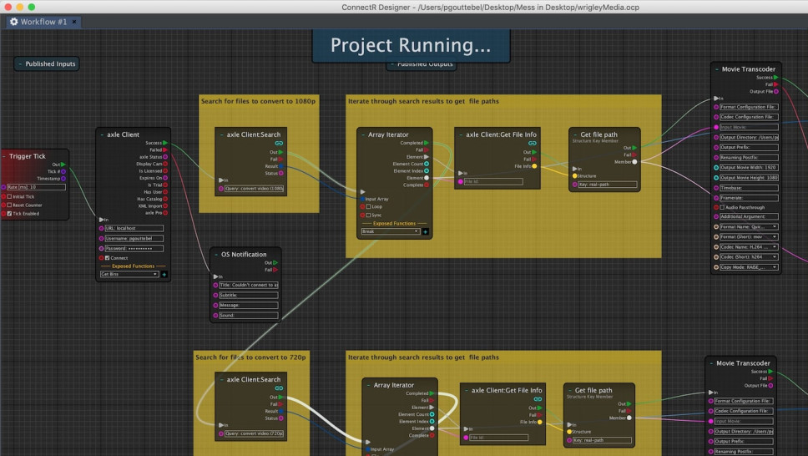Collapse the Published Inputs panel
Viewport: 808px width, 456px height.
click(x=20, y=64)
